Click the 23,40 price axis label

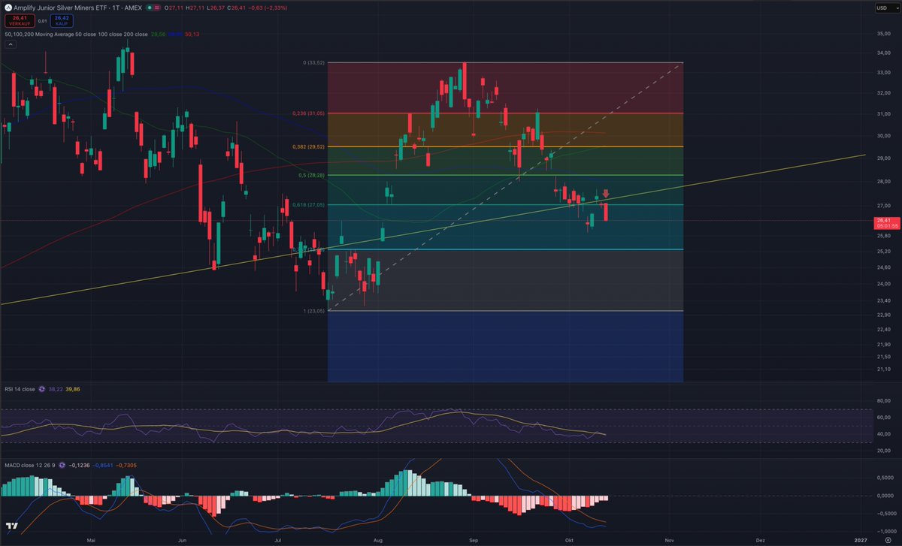[x=882, y=300]
